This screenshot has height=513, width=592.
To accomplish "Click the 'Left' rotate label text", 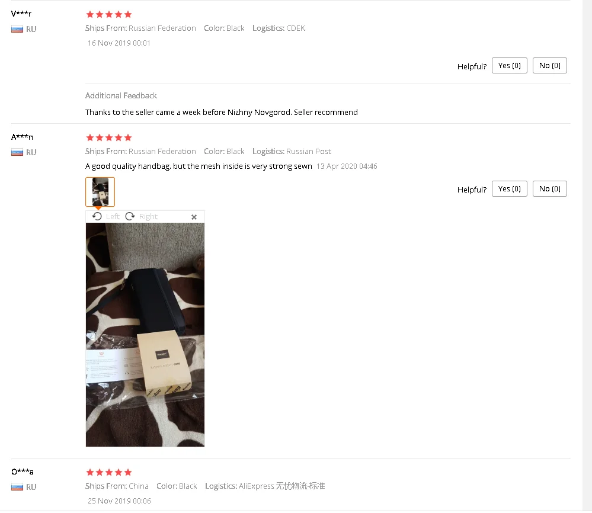I will click(x=113, y=216).
